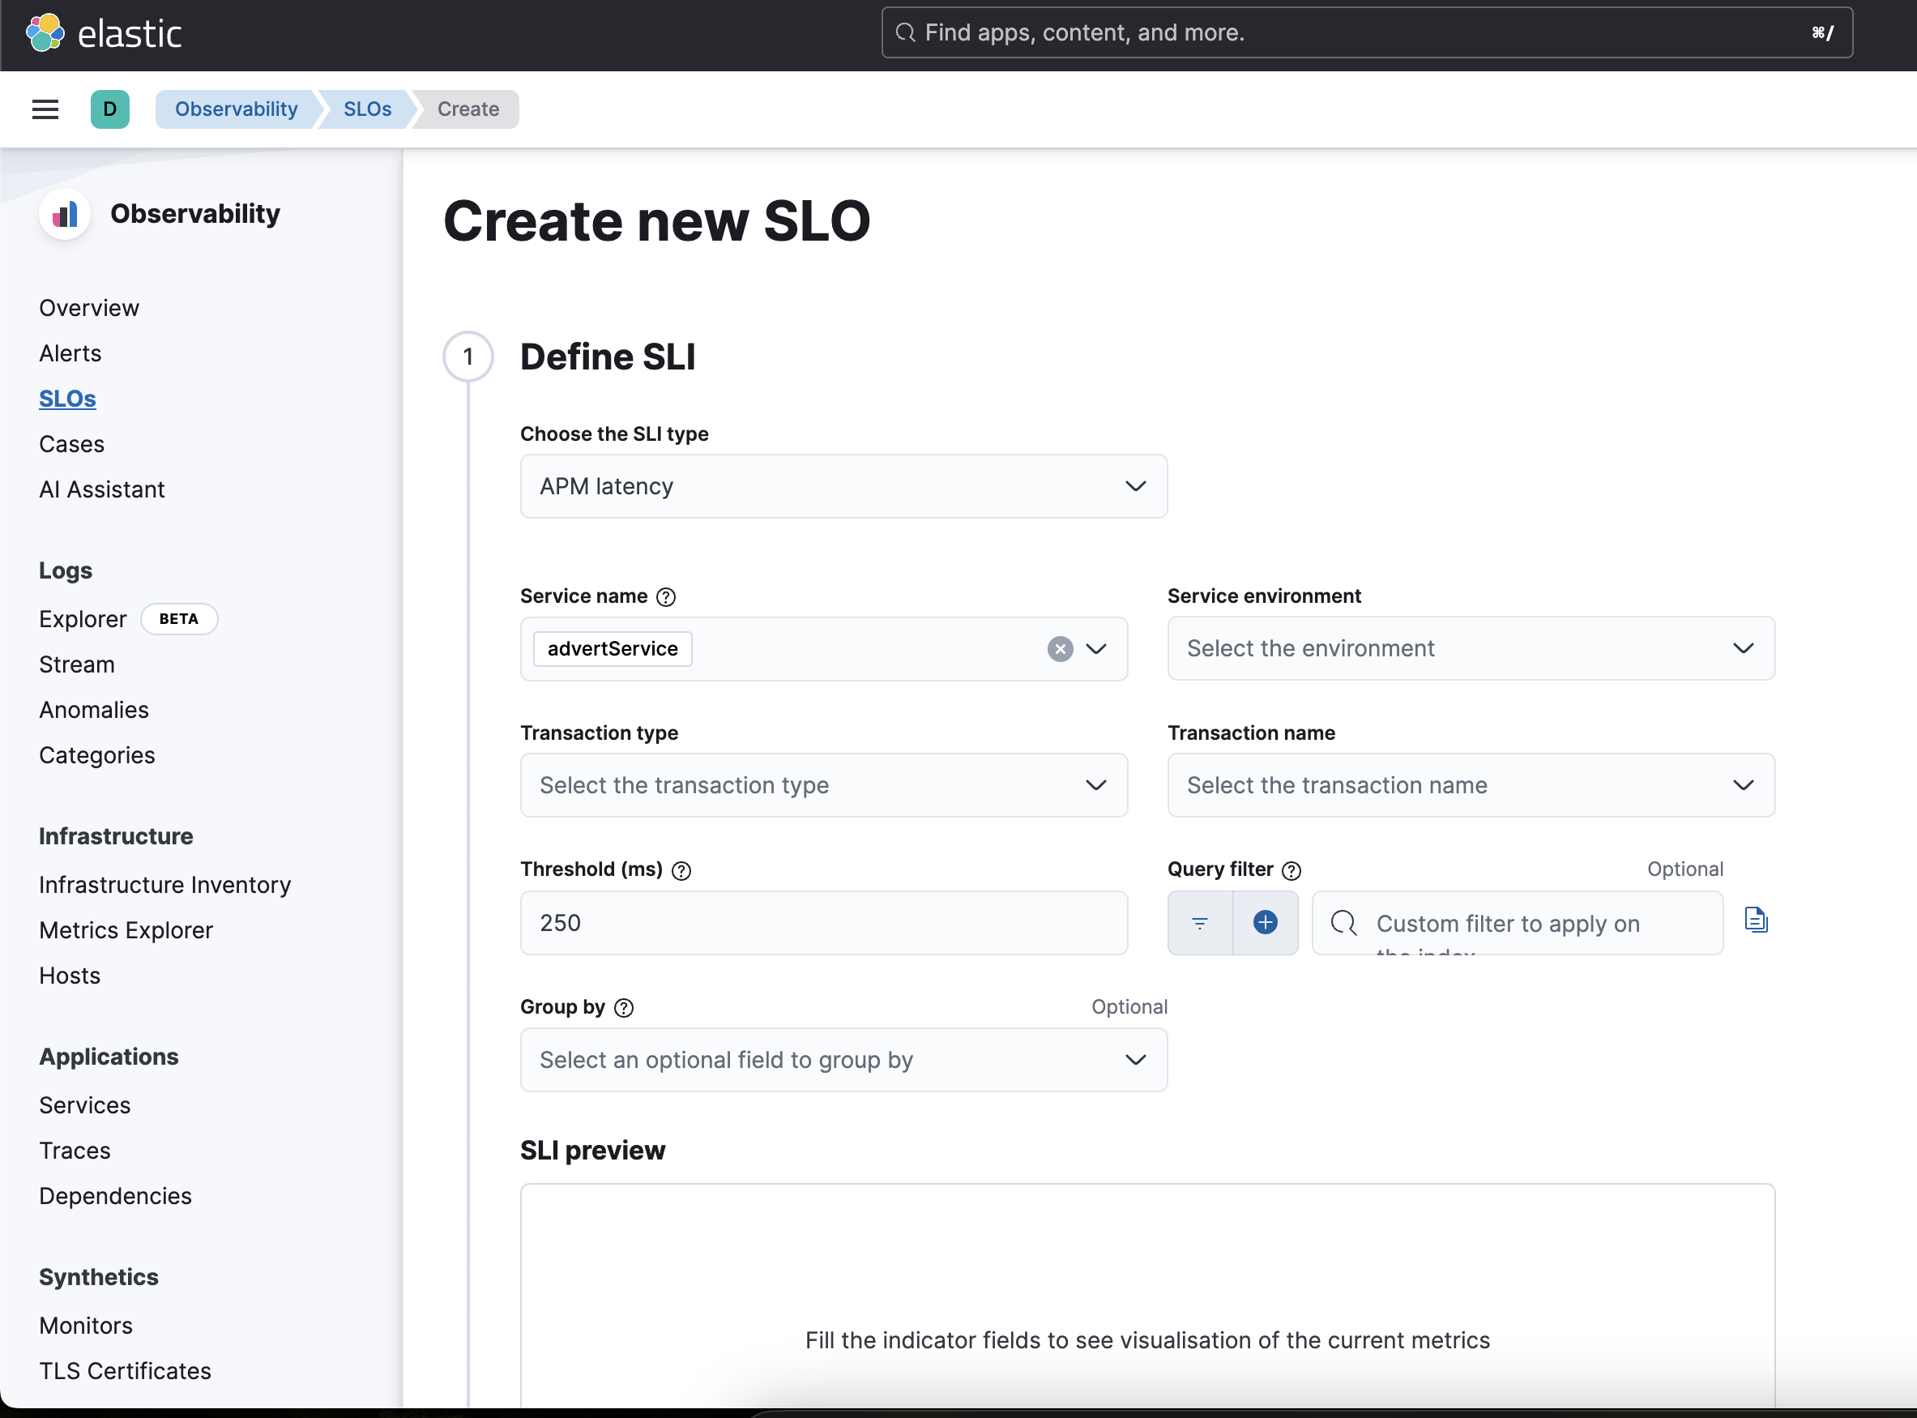Clear the advertService selection
This screenshot has height=1418, width=1917.
tap(1060, 649)
